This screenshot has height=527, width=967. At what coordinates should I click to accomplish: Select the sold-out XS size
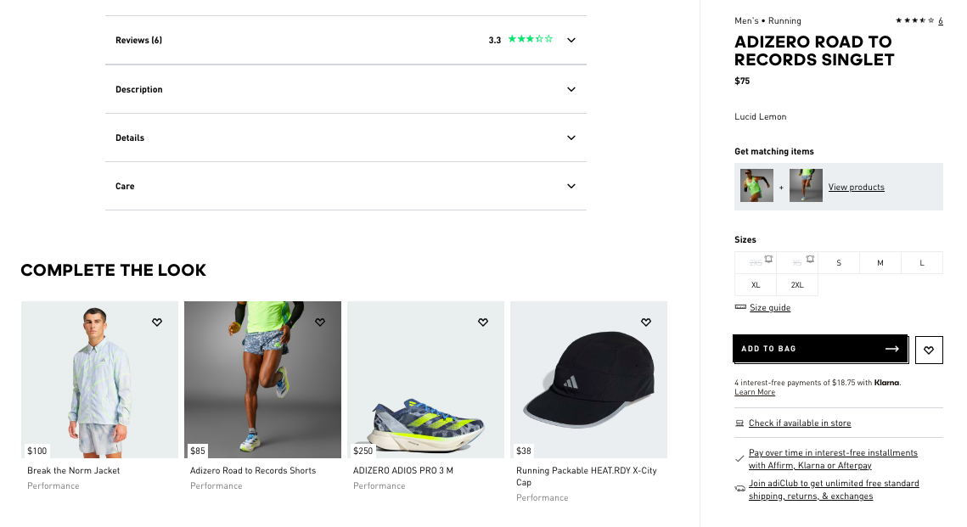point(797,262)
